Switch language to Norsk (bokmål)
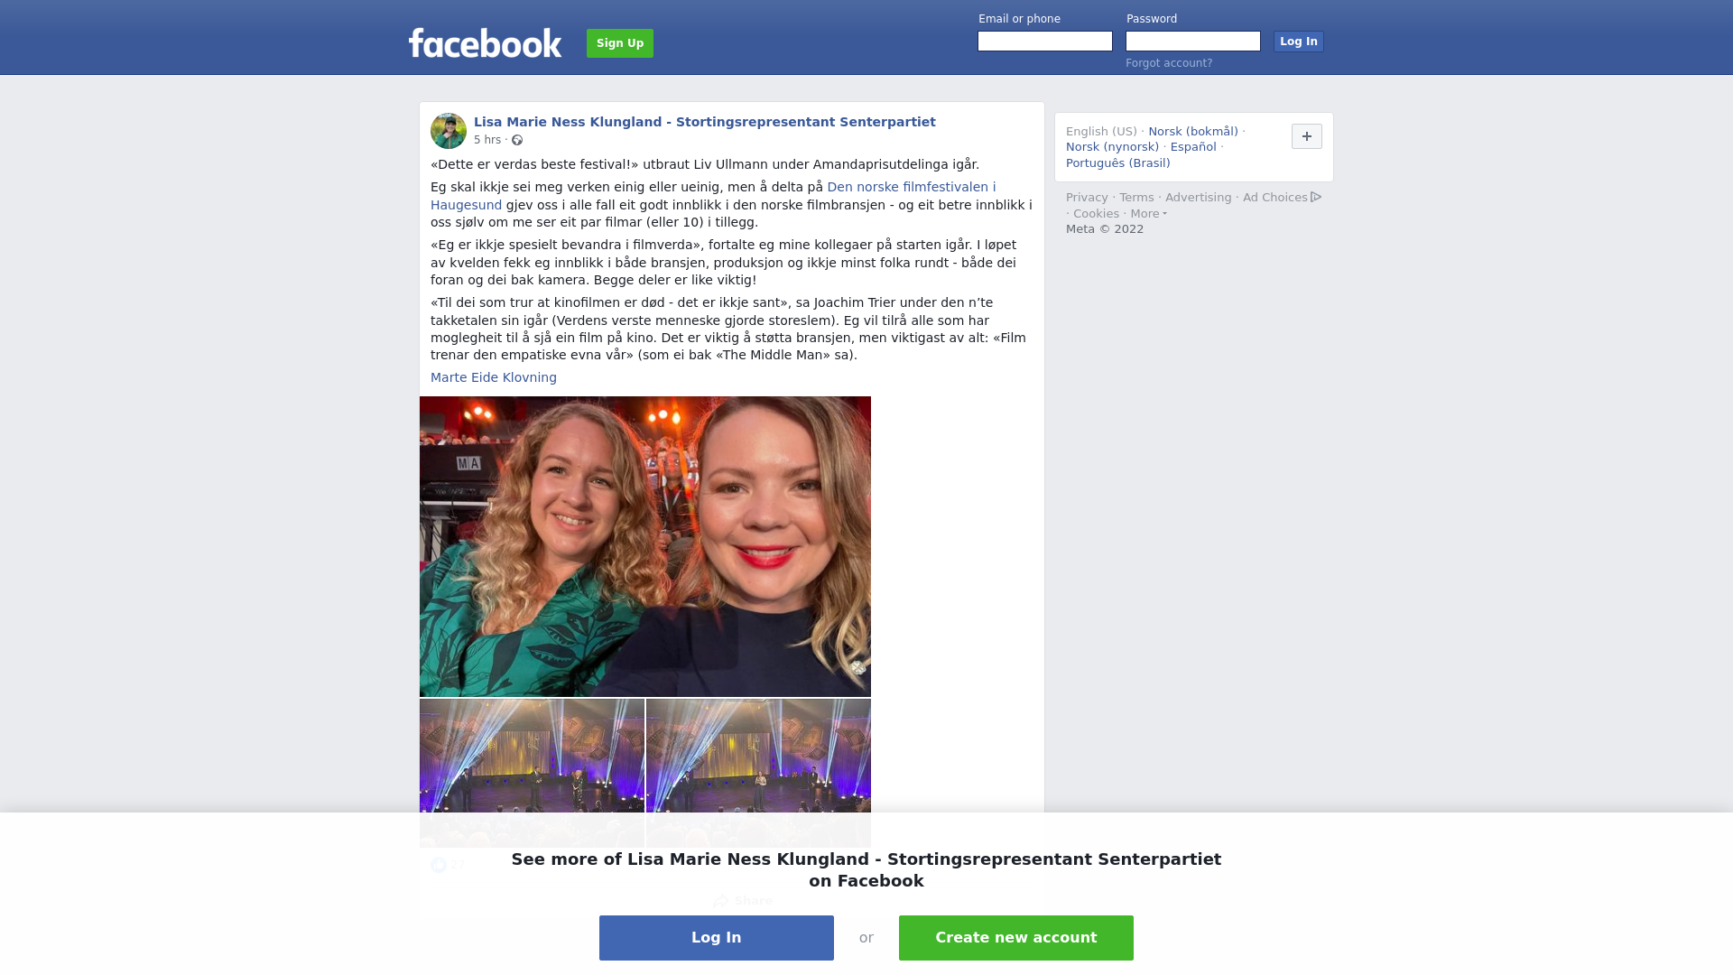This screenshot has width=1733, height=975. [1193, 132]
